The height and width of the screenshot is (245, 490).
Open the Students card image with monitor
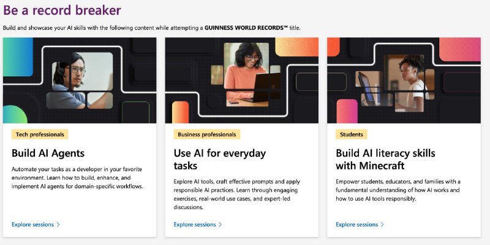pyautogui.click(x=404, y=81)
